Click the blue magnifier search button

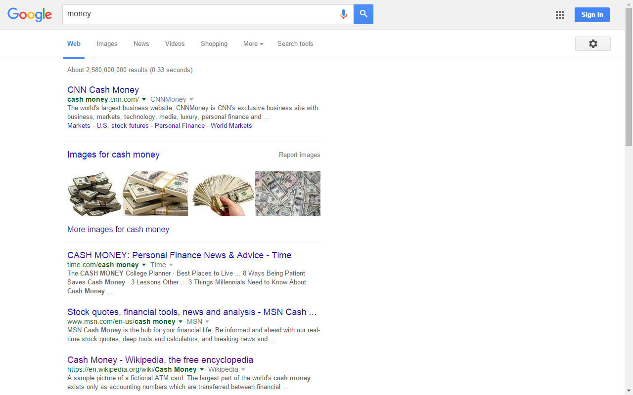[363, 14]
